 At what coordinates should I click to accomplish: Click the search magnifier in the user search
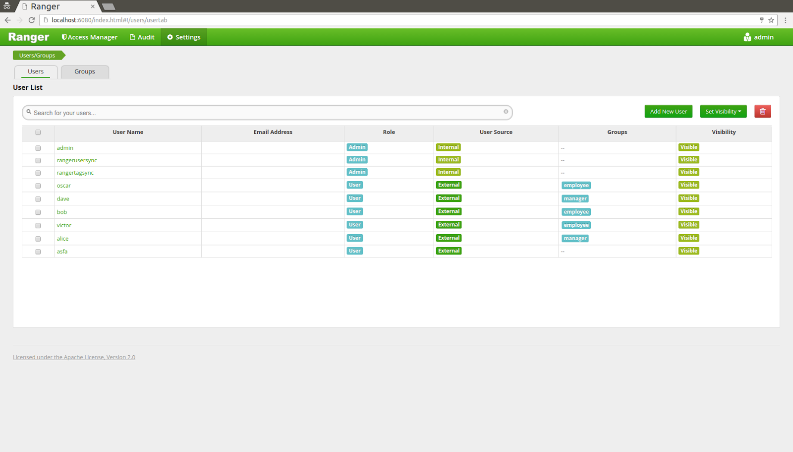(x=29, y=113)
